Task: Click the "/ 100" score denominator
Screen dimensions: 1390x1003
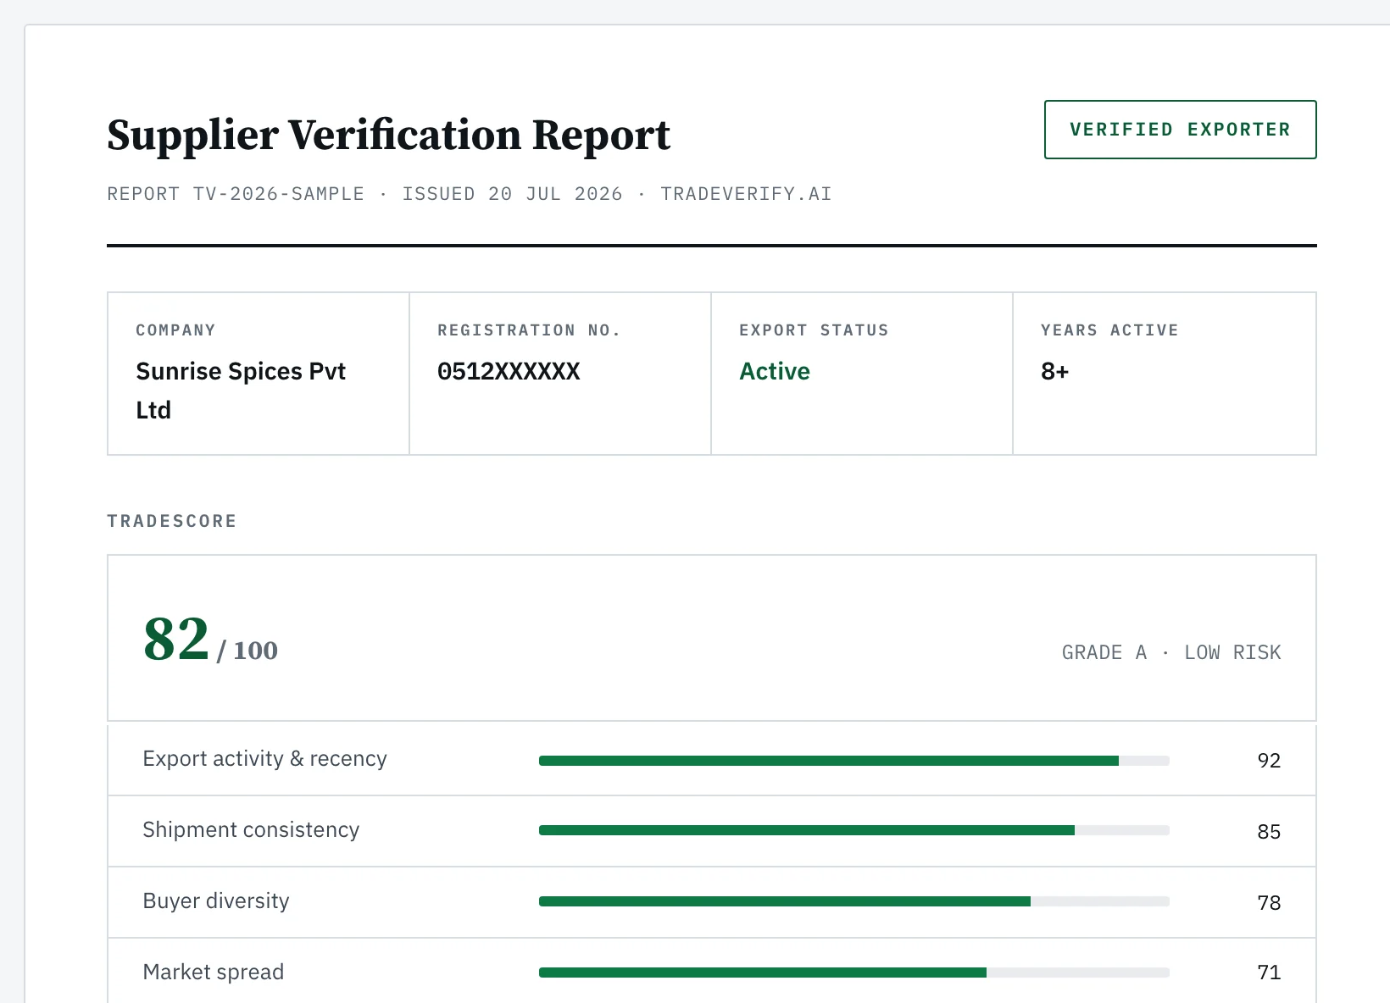Action: tap(247, 651)
